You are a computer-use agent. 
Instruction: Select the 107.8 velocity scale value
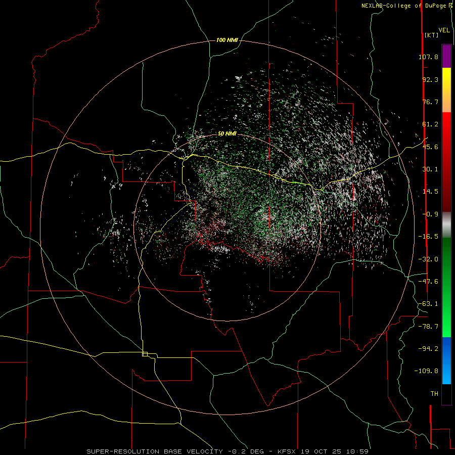(428, 57)
